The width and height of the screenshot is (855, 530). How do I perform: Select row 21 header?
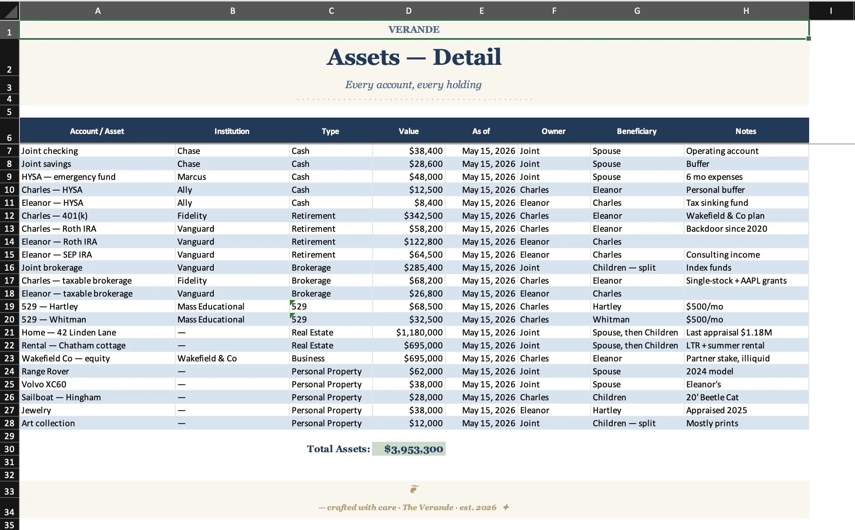(10, 332)
